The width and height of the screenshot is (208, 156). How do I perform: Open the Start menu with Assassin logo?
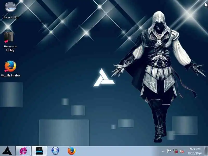pyautogui.click(x=7, y=151)
